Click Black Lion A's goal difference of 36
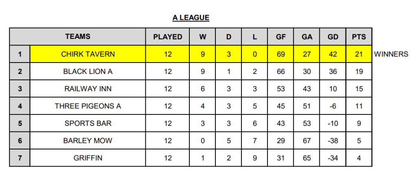417x175 pixels. pyautogui.click(x=333, y=71)
